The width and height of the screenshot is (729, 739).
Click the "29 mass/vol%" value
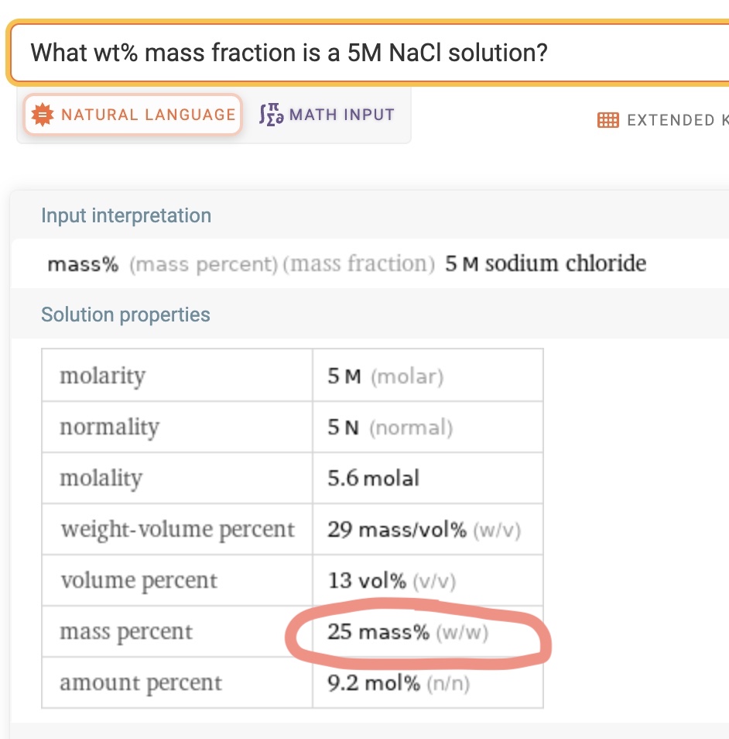(x=396, y=530)
